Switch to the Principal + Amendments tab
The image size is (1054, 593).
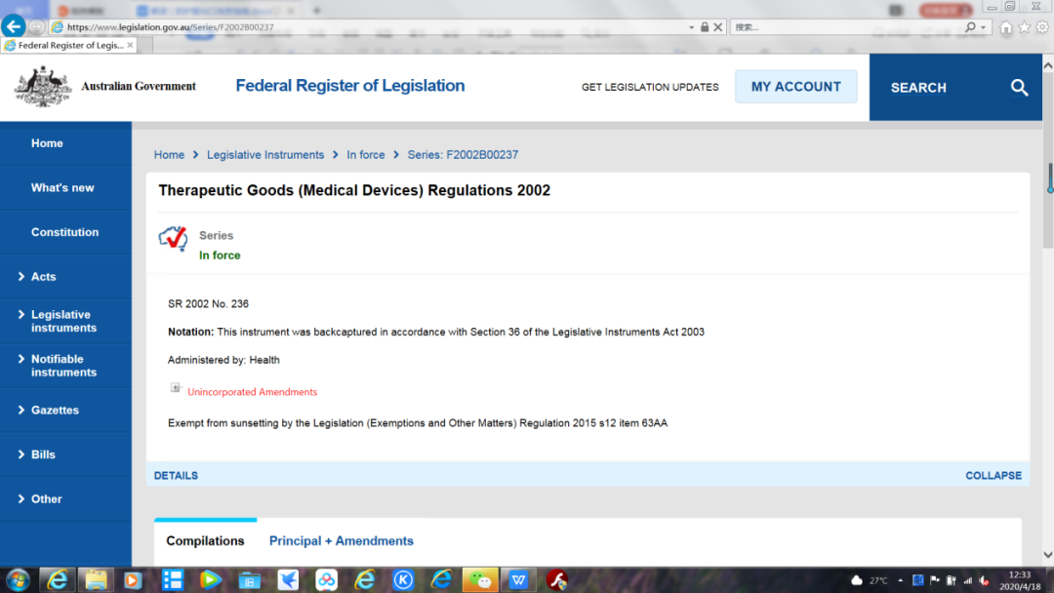pos(341,541)
